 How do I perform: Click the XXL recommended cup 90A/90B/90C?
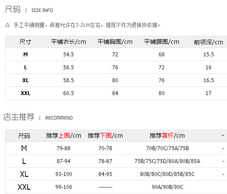168,187
